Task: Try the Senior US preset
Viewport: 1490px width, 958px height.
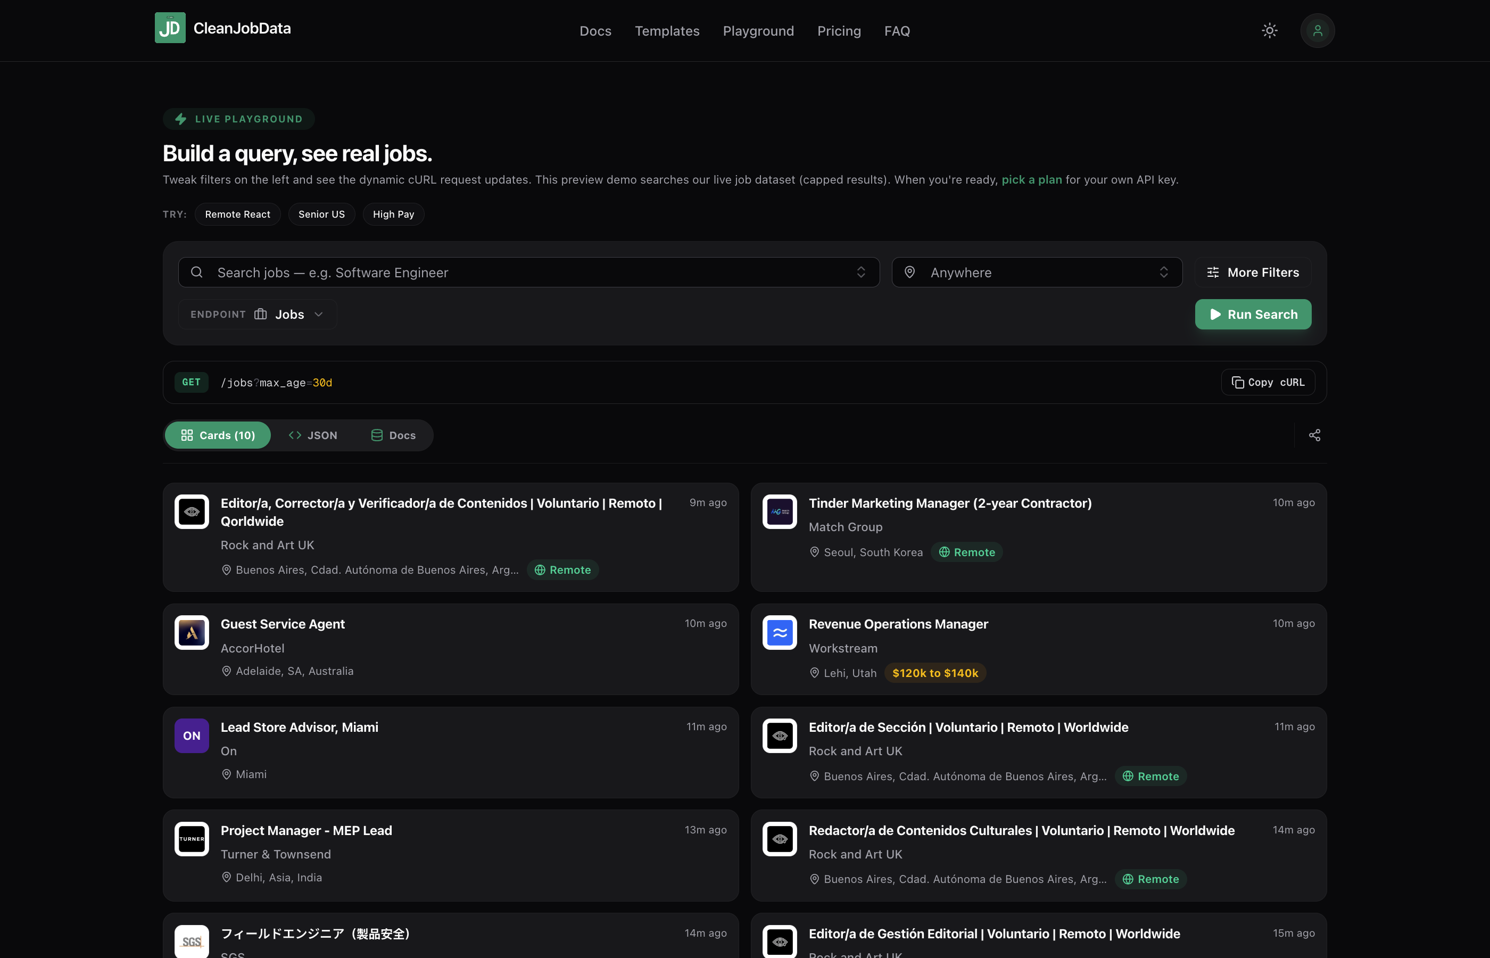Action: pos(321,214)
